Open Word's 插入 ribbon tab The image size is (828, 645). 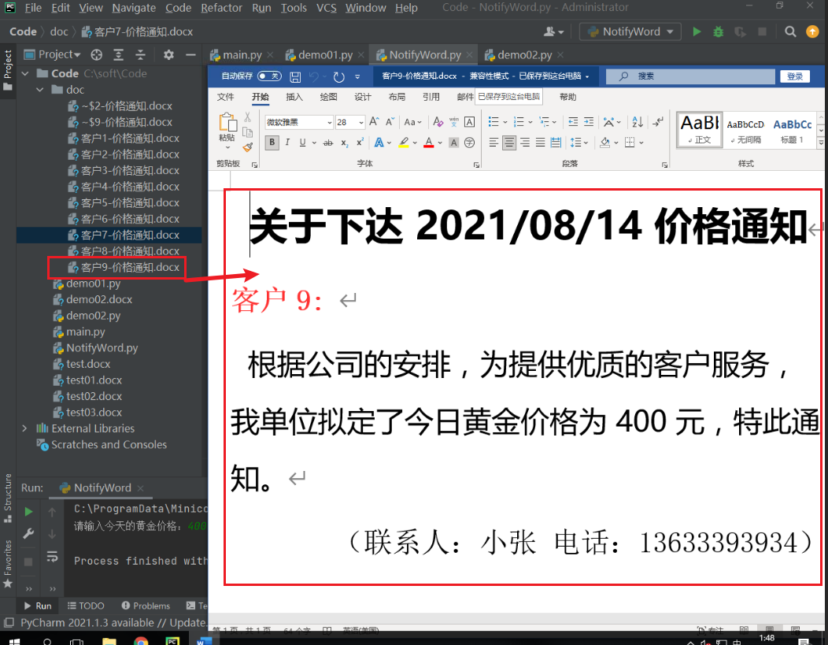294,97
